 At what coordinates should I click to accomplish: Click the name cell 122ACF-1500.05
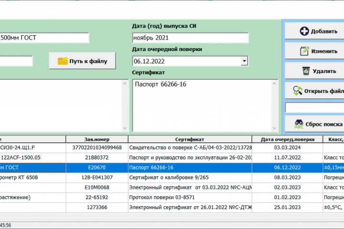[x=32, y=157]
